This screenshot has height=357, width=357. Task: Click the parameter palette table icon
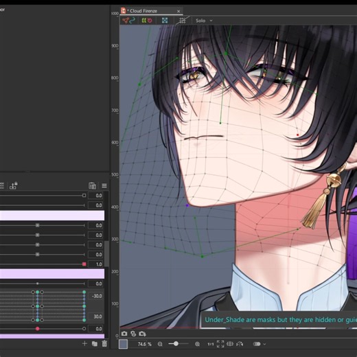[x=92, y=185]
